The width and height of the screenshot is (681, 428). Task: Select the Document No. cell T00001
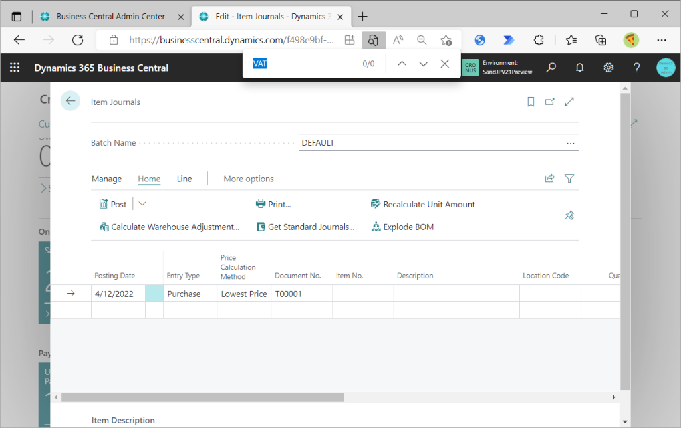302,294
